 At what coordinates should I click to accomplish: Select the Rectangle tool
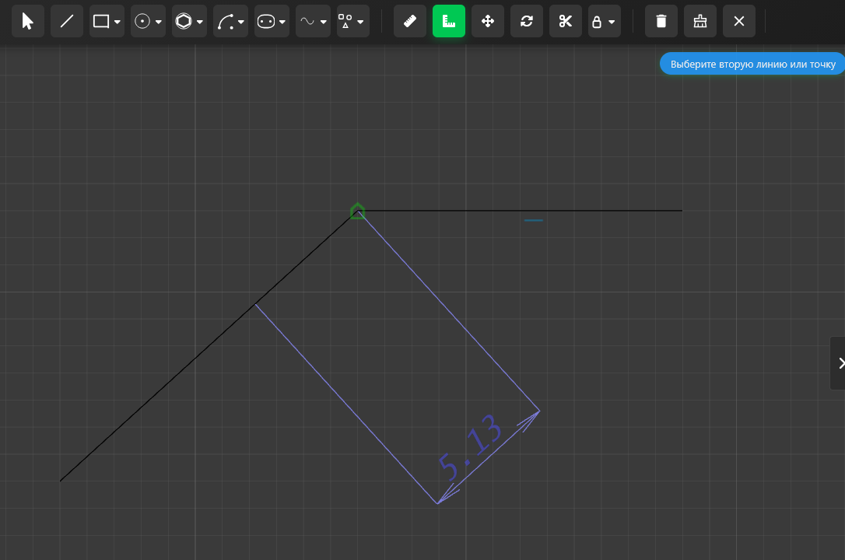pos(101,22)
